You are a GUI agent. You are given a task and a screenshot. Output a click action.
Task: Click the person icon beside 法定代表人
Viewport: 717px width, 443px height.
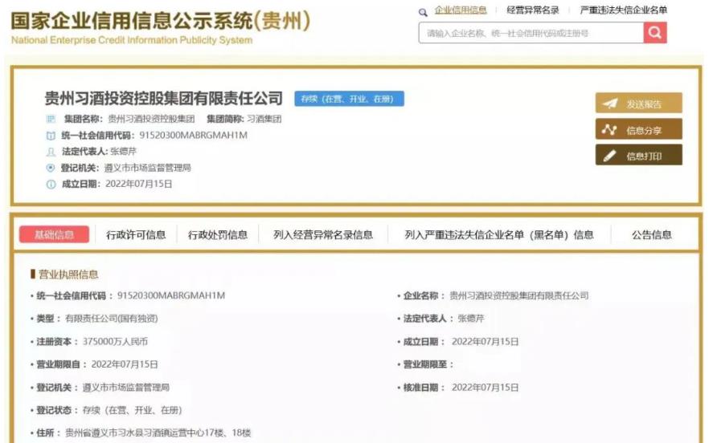click(x=51, y=152)
